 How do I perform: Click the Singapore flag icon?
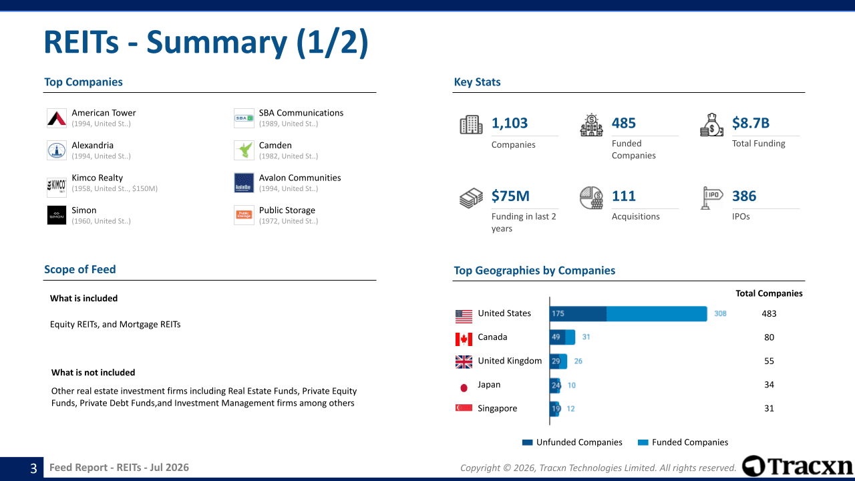tap(464, 408)
